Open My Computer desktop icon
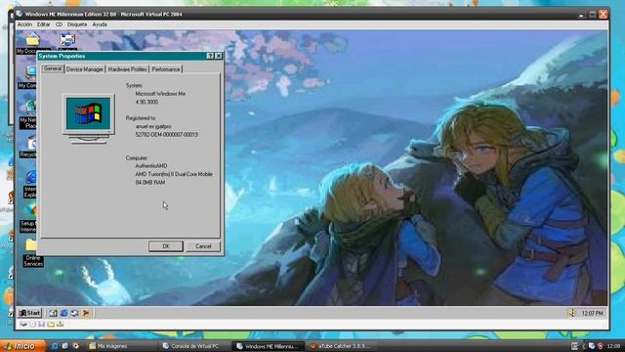 pyautogui.click(x=28, y=76)
